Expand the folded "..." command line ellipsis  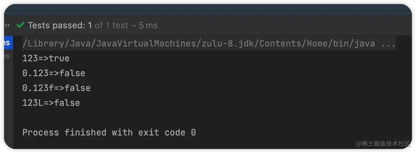[x=388, y=43]
